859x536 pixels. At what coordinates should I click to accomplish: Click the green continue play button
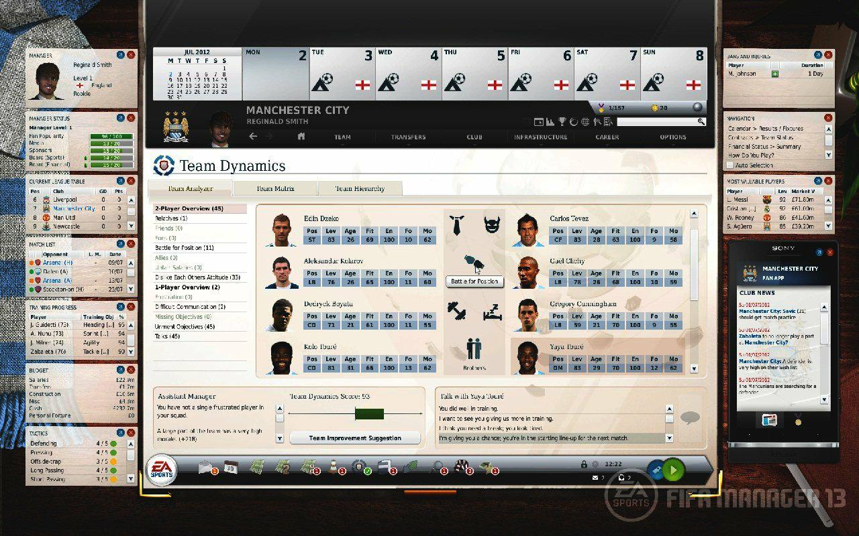(672, 470)
